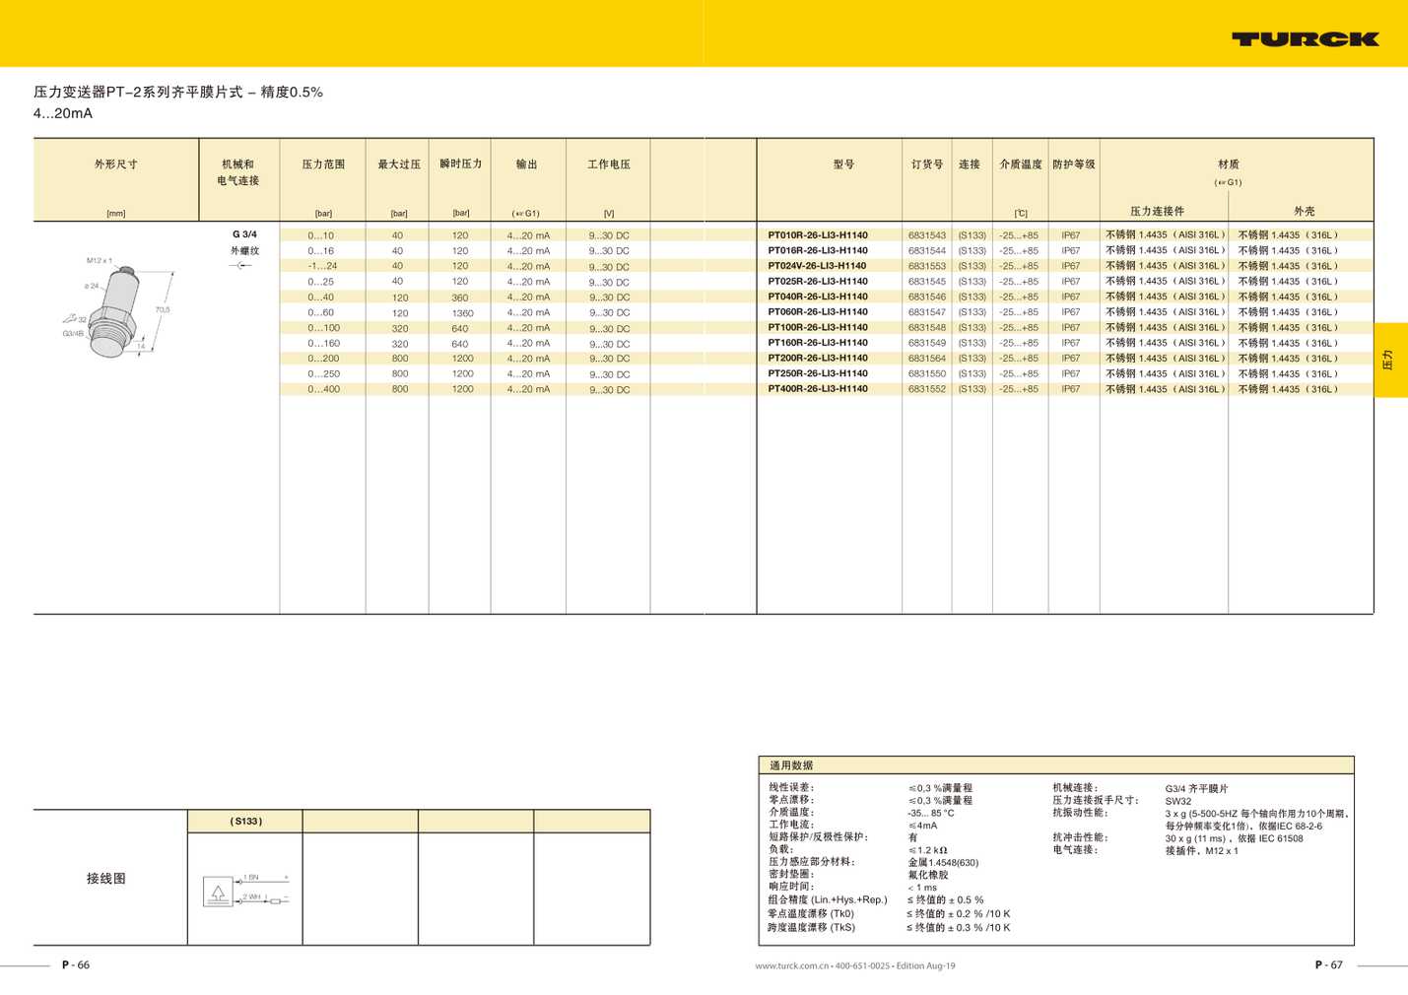Screen dimensions: 1408x995
Task: Click page number P - 66
Action: click(x=76, y=965)
